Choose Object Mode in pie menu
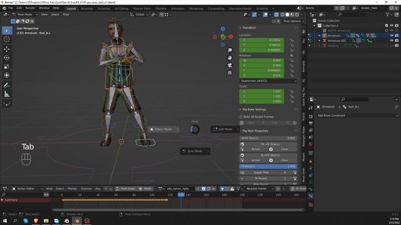This screenshot has width=401, height=225. 164,129
